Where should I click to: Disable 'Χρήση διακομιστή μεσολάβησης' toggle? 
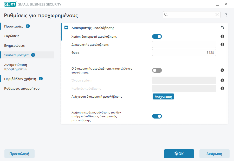(157, 37)
